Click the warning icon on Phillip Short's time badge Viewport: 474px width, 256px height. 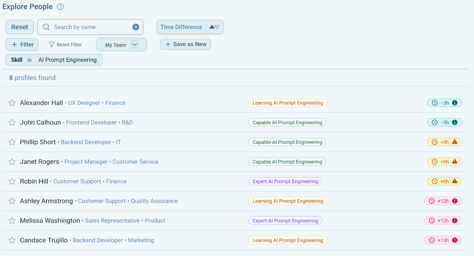tap(454, 142)
